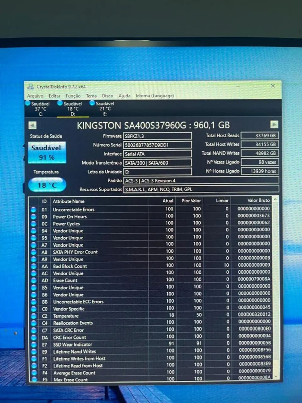Viewport: 302px width, 403px height.
Task: Click status icon for Reallocation Events row
Action: [34, 323]
